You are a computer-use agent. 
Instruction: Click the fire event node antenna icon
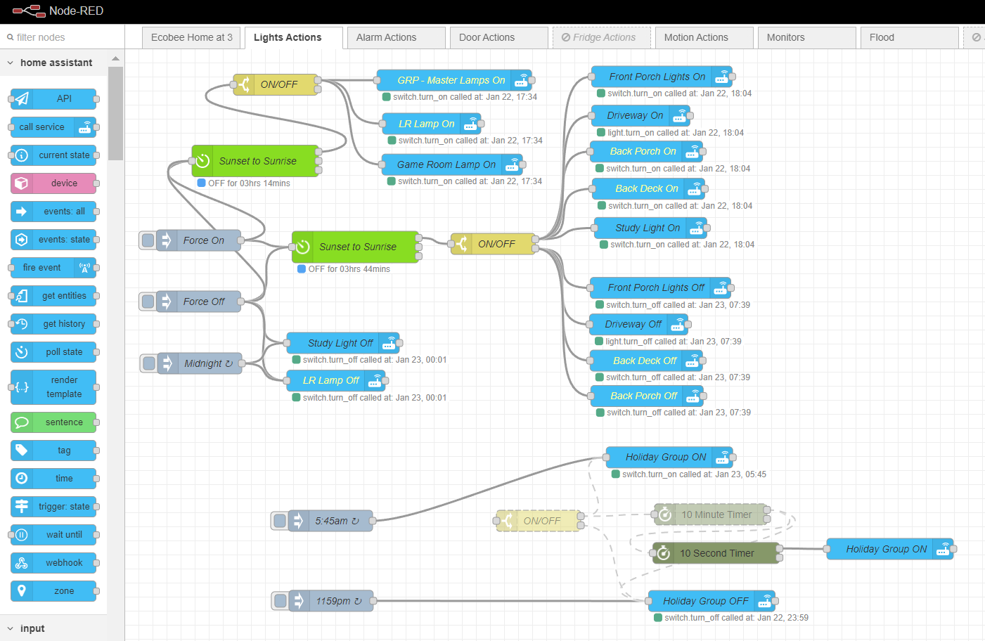click(x=84, y=268)
